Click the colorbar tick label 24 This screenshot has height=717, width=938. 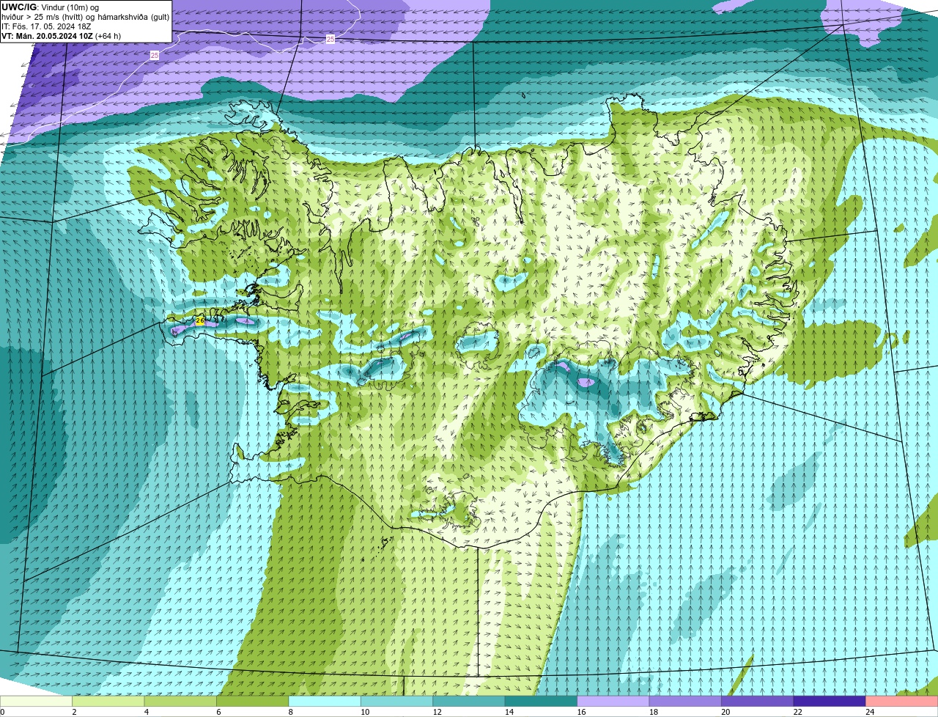coord(870,712)
